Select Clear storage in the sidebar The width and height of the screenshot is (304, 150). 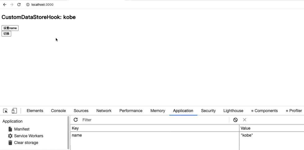[x=23, y=143]
